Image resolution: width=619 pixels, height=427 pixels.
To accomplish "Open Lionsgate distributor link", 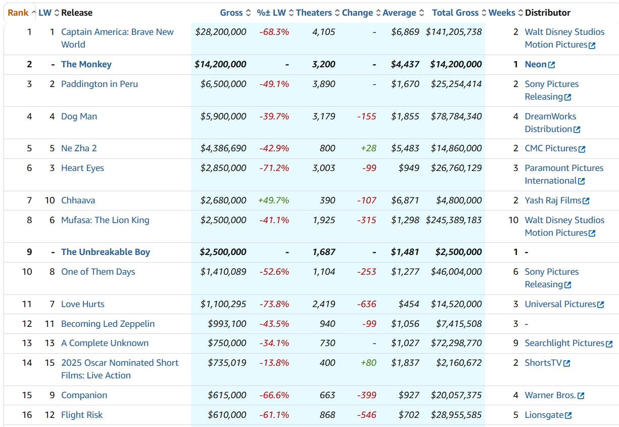I will click(544, 415).
